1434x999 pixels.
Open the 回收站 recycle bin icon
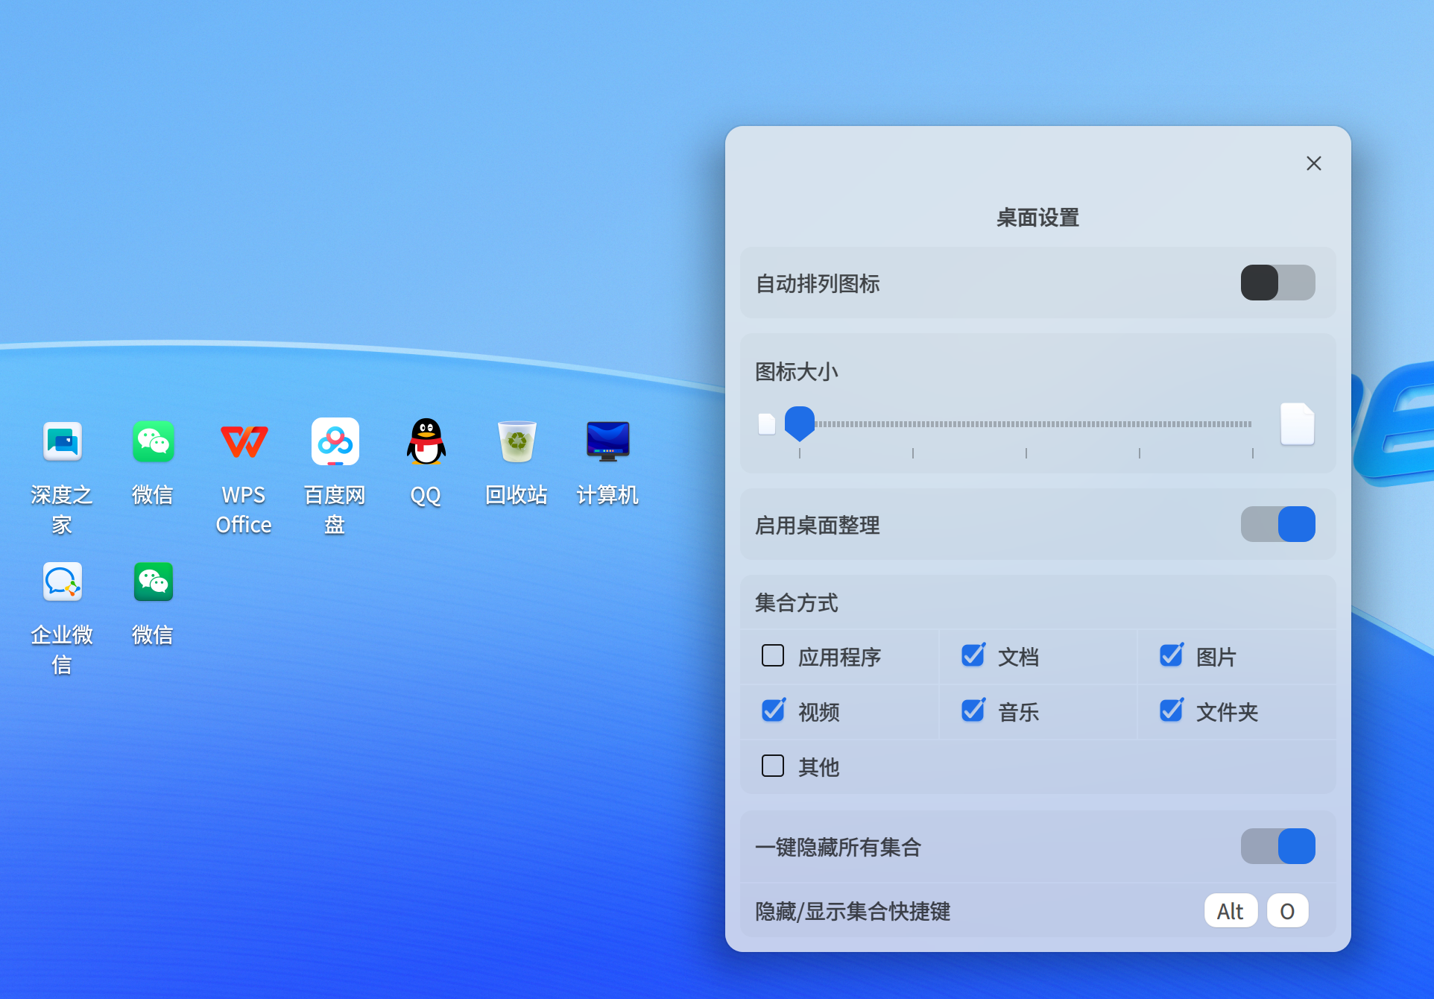(517, 442)
